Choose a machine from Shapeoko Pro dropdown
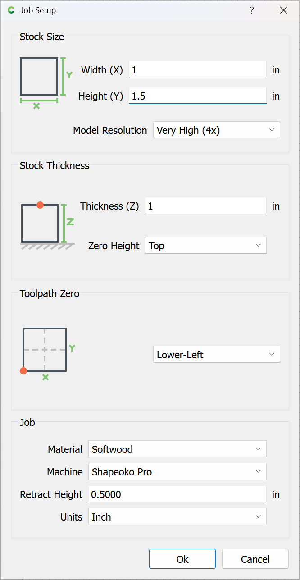300x580 pixels. (x=177, y=472)
